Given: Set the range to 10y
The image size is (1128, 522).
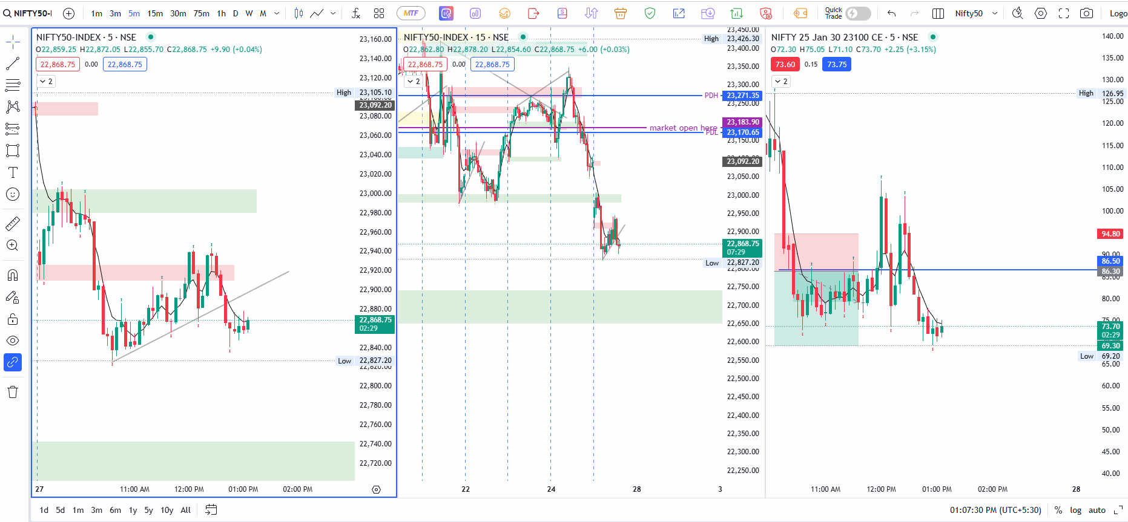Looking at the screenshot, I should pyautogui.click(x=167, y=510).
